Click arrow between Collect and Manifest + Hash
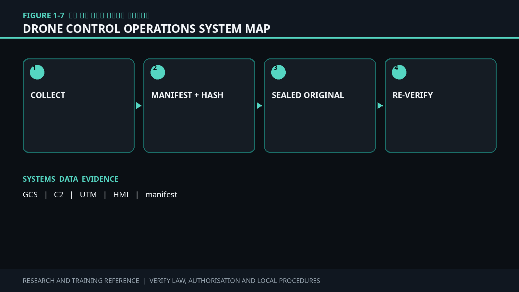The image size is (519, 292). tap(139, 106)
